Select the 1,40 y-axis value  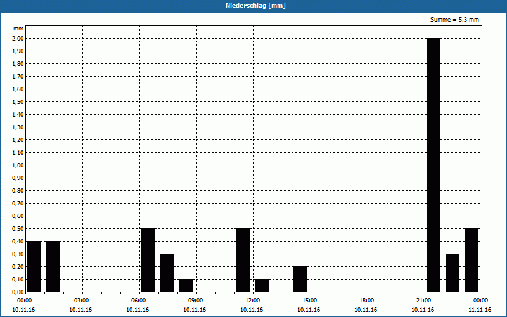pyautogui.click(x=18, y=115)
